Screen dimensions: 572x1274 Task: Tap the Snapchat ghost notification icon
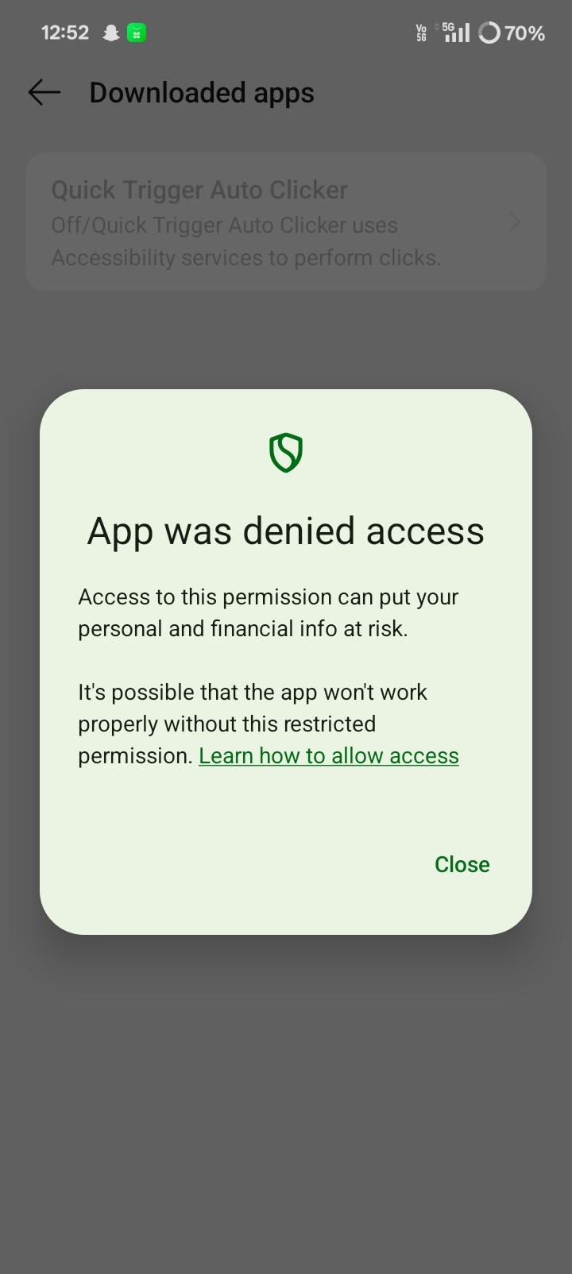(111, 33)
